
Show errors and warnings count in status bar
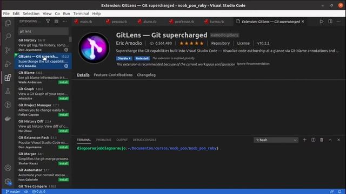39,192
